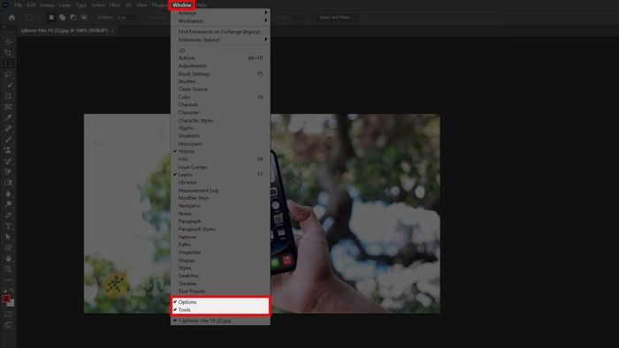Close the iphone-16e-16 document tab

(113, 31)
